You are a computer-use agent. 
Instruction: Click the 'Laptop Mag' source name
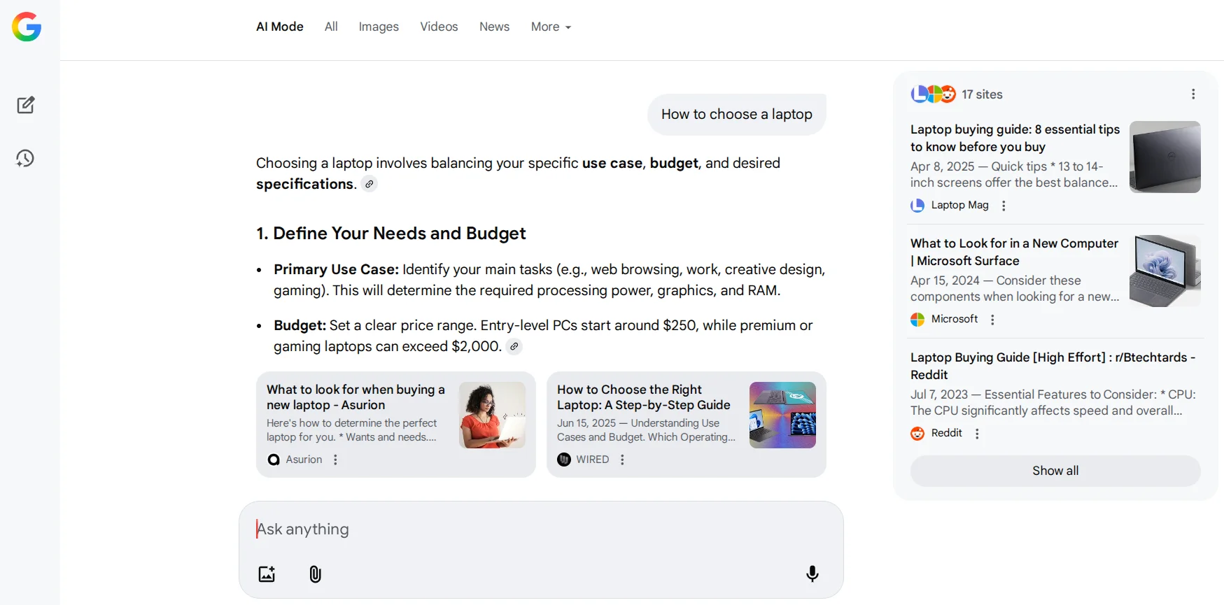click(x=959, y=205)
